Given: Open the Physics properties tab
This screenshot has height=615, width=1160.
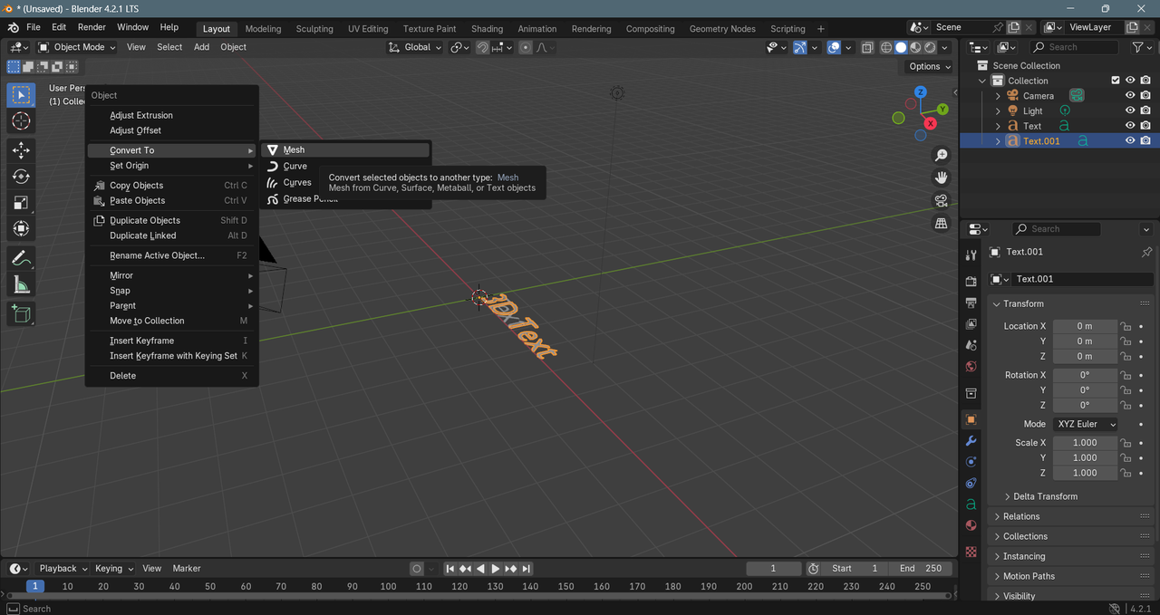Looking at the screenshot, I should (x=971, y=462).
